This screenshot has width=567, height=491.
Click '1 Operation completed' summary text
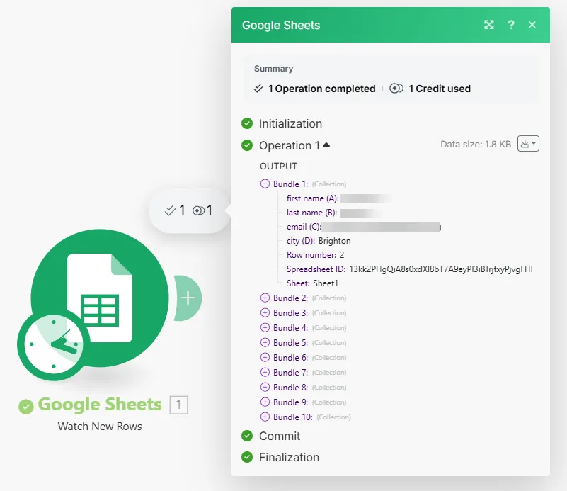[322, 89]
